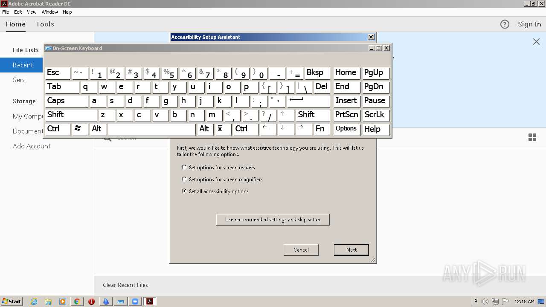Screen dimensions: 546x307
Task: Open the Help question mark icon
Action: coord(505,24)
